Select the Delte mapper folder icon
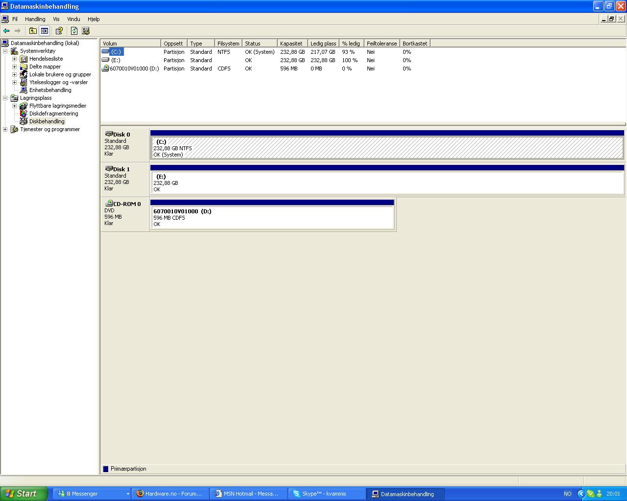The height and width of the screenshot is (501, 627). click(x=24, y=67)
